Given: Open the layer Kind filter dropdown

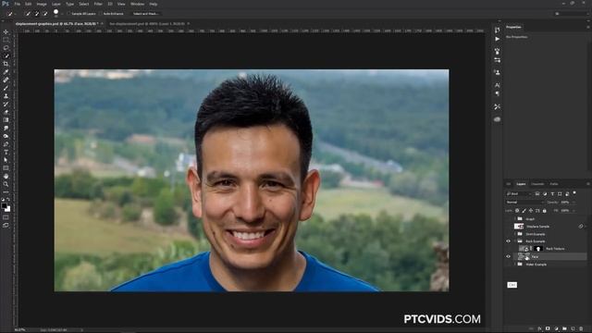Looking at the screenshot, I should coord(519,193).
